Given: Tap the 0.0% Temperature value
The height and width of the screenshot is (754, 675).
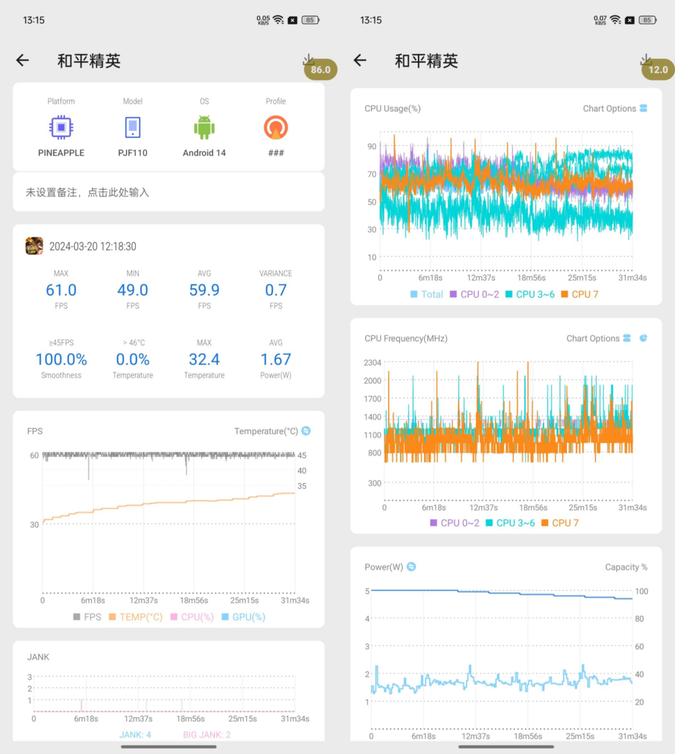Looking at the screenshot, I should (x=133, y=359).
